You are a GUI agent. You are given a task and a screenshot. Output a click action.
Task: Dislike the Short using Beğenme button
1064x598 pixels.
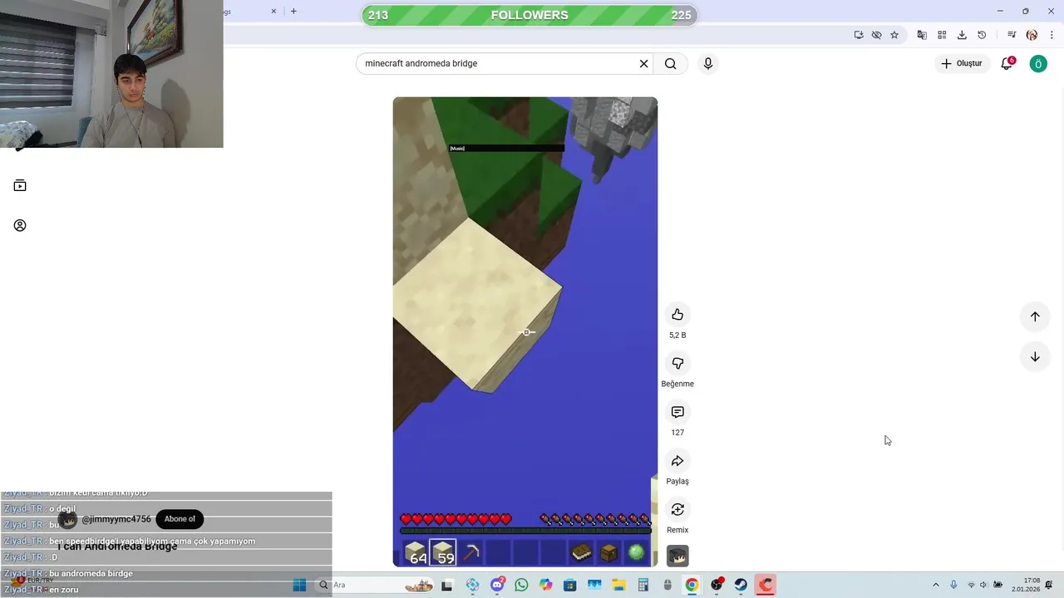click(x=677, y=363)
